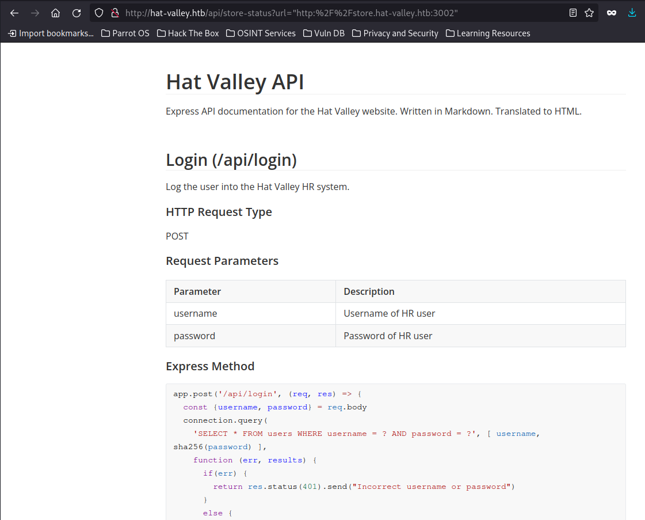Open the Vuln DB bookmarks folder
The height and width of the screenshot is (520, 645).
(324, 33)
